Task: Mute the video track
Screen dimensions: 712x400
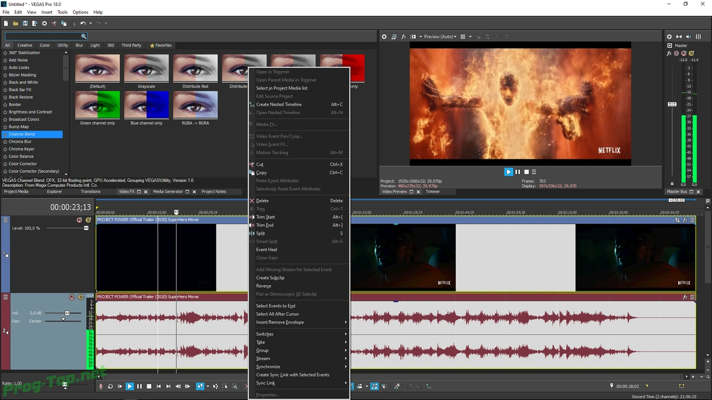Action: pos(79,220)
